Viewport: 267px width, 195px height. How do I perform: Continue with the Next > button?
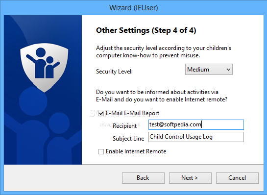[x=190, y=178]
